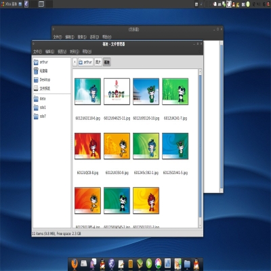Open QQ penguin icon beside dock folder
The height and width of the screenshot is (271, 271).
pyautogui.click(x=196, y=264)
